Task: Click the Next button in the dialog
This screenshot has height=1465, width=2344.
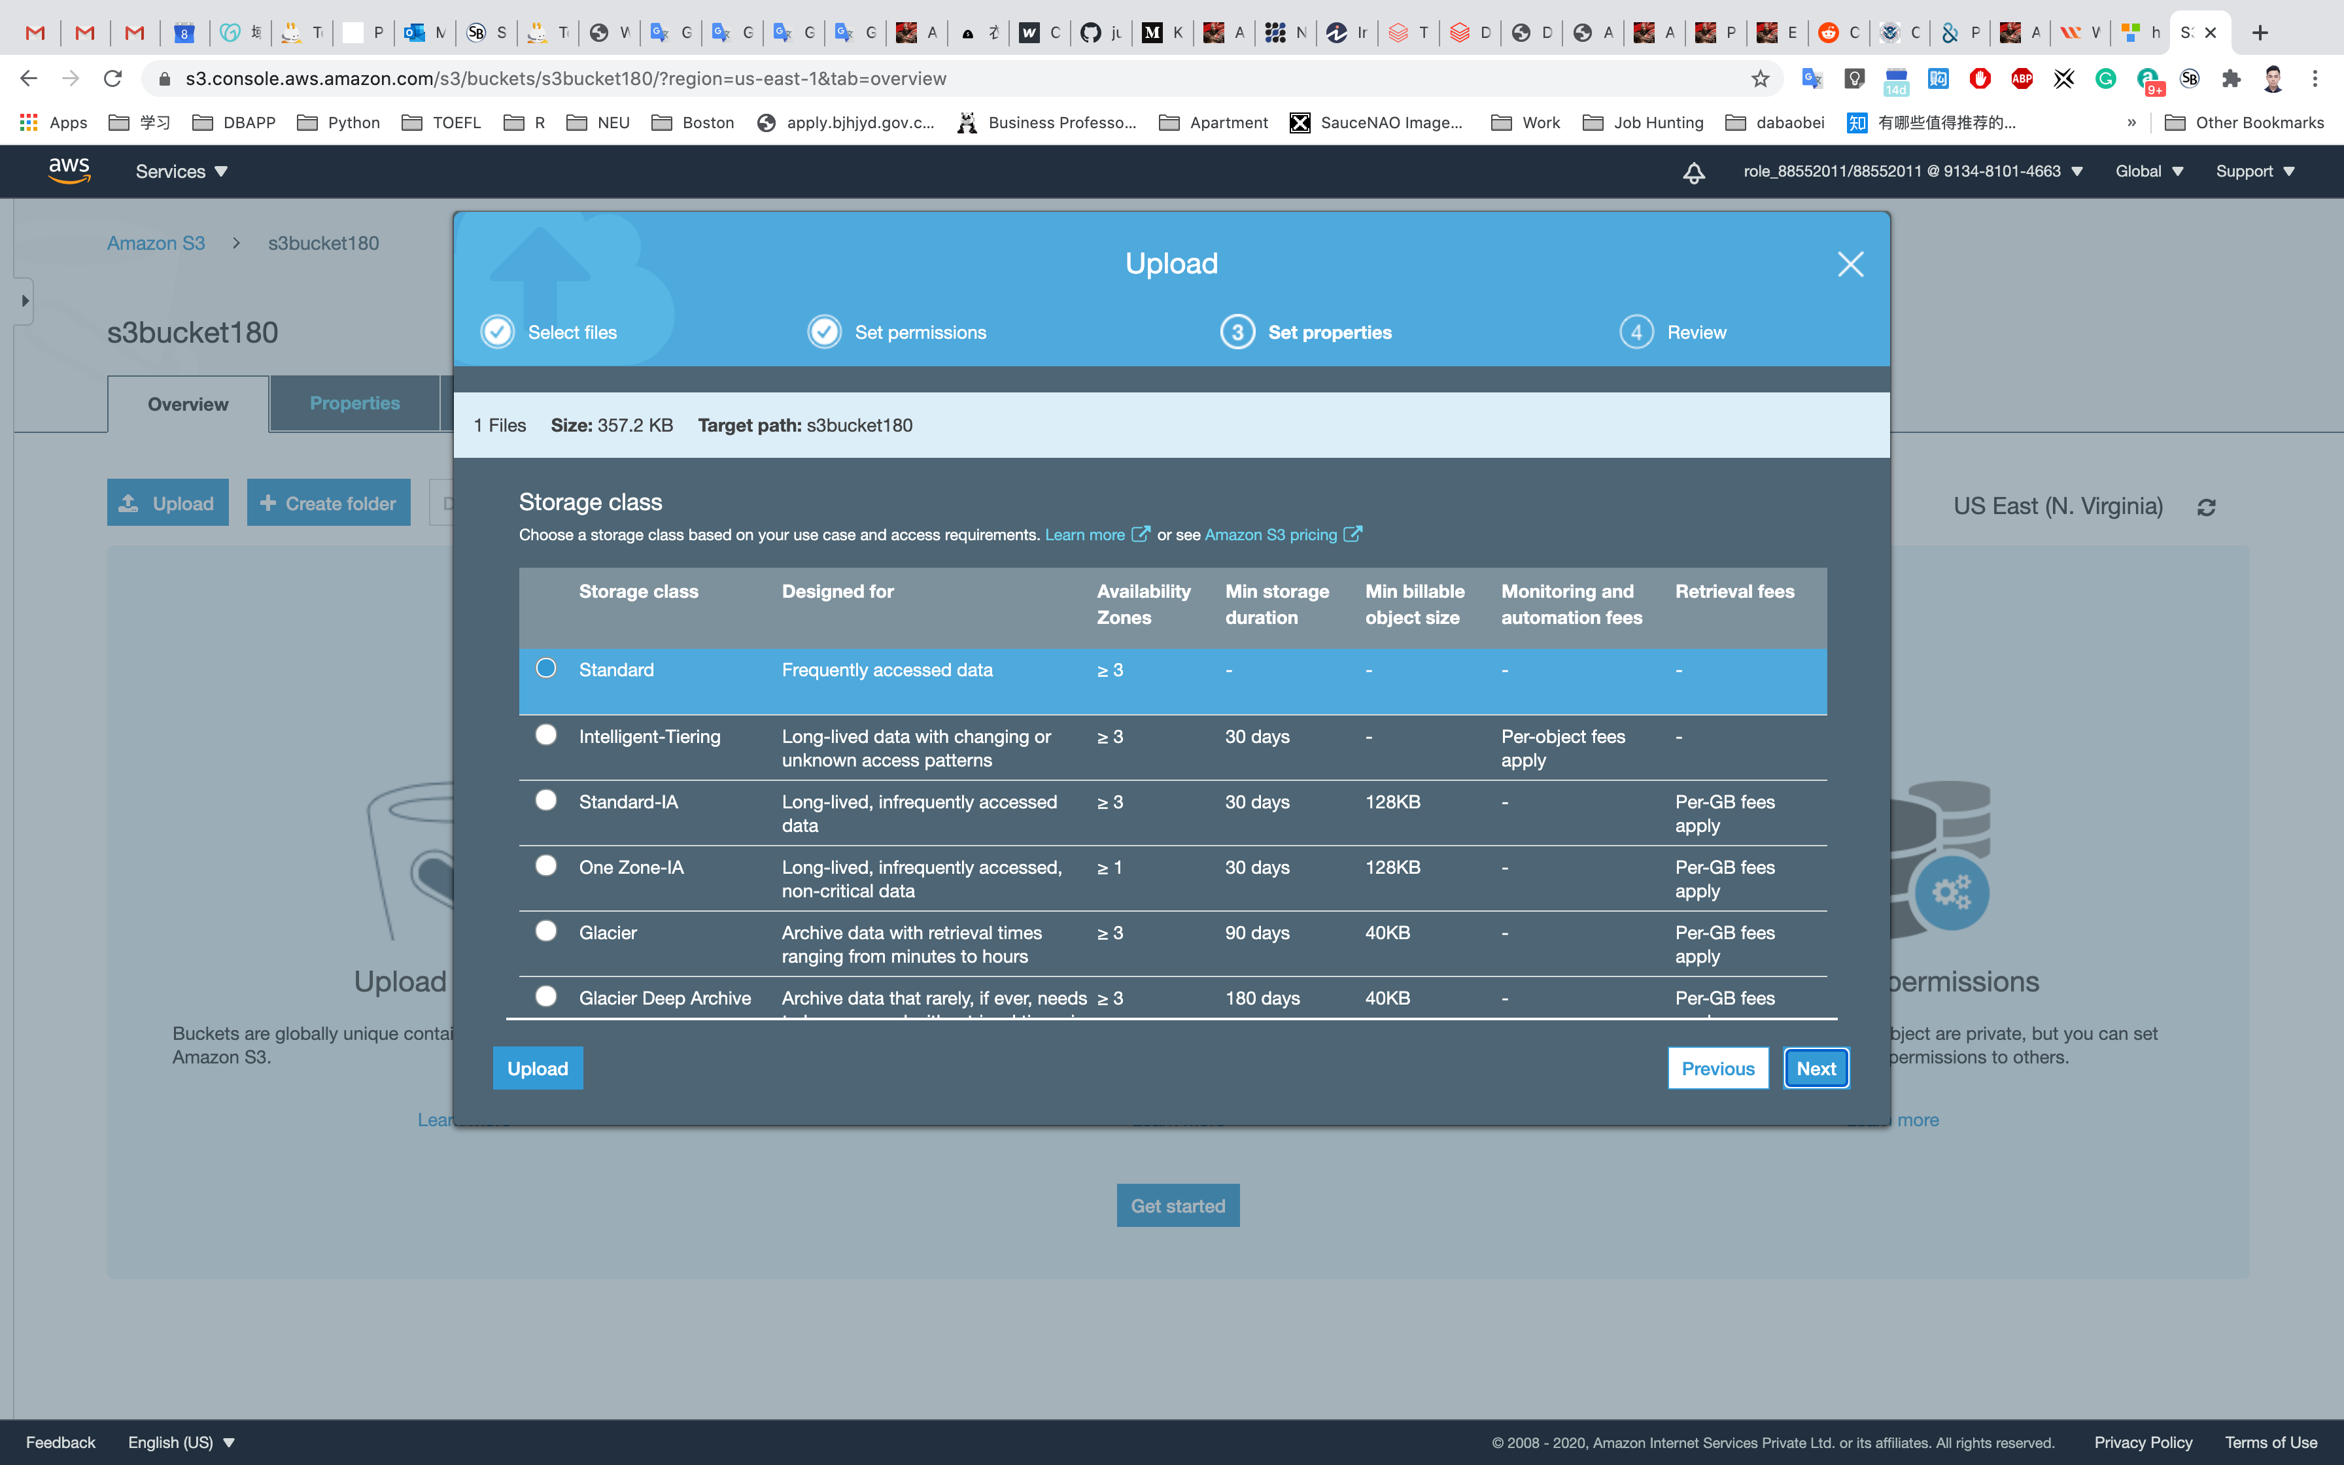Action: (1815, 1069)
